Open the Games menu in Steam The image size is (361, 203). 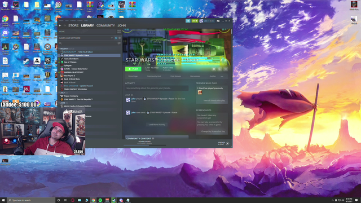[x=80, y=20]
